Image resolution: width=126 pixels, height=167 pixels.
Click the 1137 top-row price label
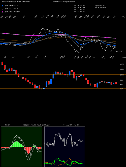[x=43, y=17]
